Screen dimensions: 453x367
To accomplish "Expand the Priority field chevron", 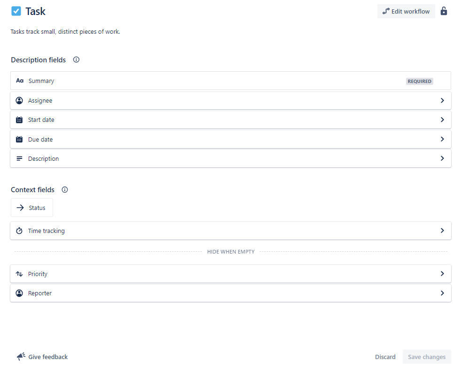I will [x=442, y=274].
